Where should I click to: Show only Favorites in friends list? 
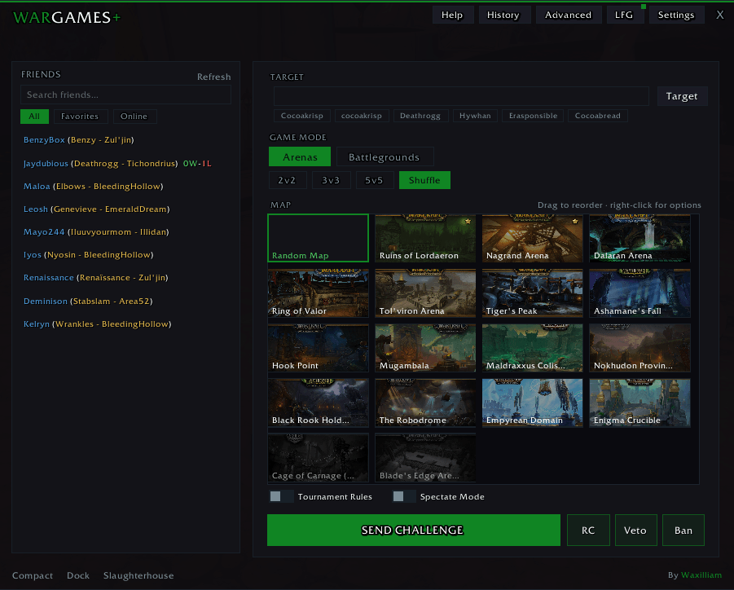pyautogui.click(x=80, y=117)
